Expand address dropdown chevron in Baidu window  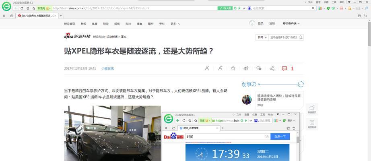[250, 120]
